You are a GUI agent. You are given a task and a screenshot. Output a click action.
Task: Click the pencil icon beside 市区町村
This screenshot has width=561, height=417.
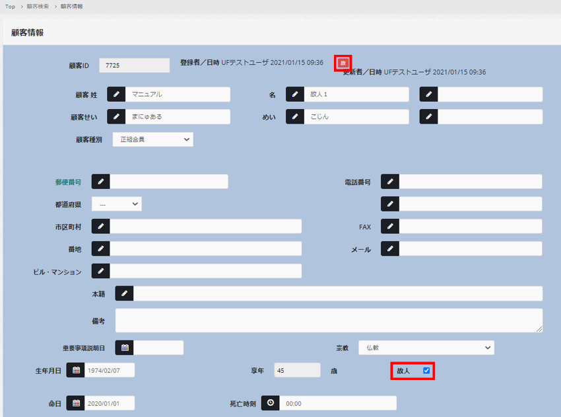click(100, 227)
